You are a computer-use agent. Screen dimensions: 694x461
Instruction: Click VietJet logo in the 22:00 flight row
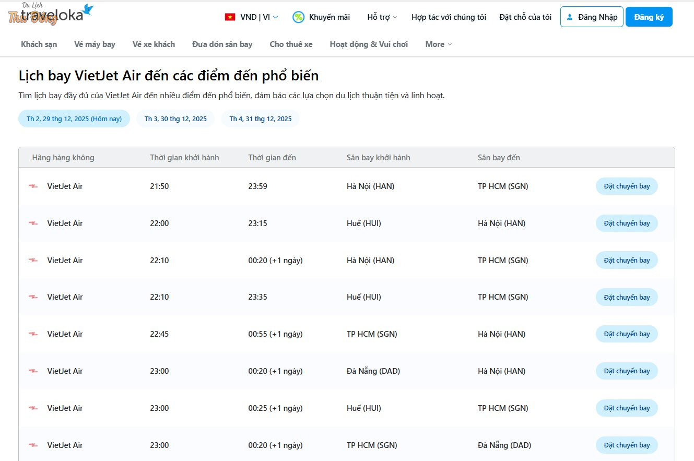(33, 223)
